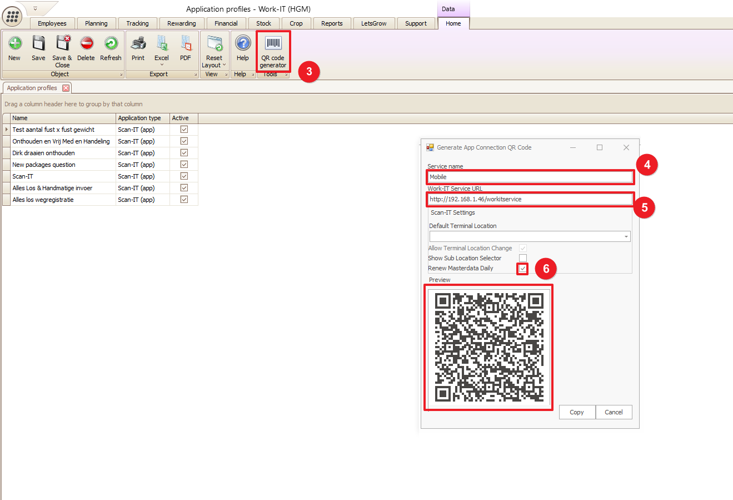This screenshot has width=733, height=500.
Task: Click the Reset Layout icon
Action: pos(214,43)
